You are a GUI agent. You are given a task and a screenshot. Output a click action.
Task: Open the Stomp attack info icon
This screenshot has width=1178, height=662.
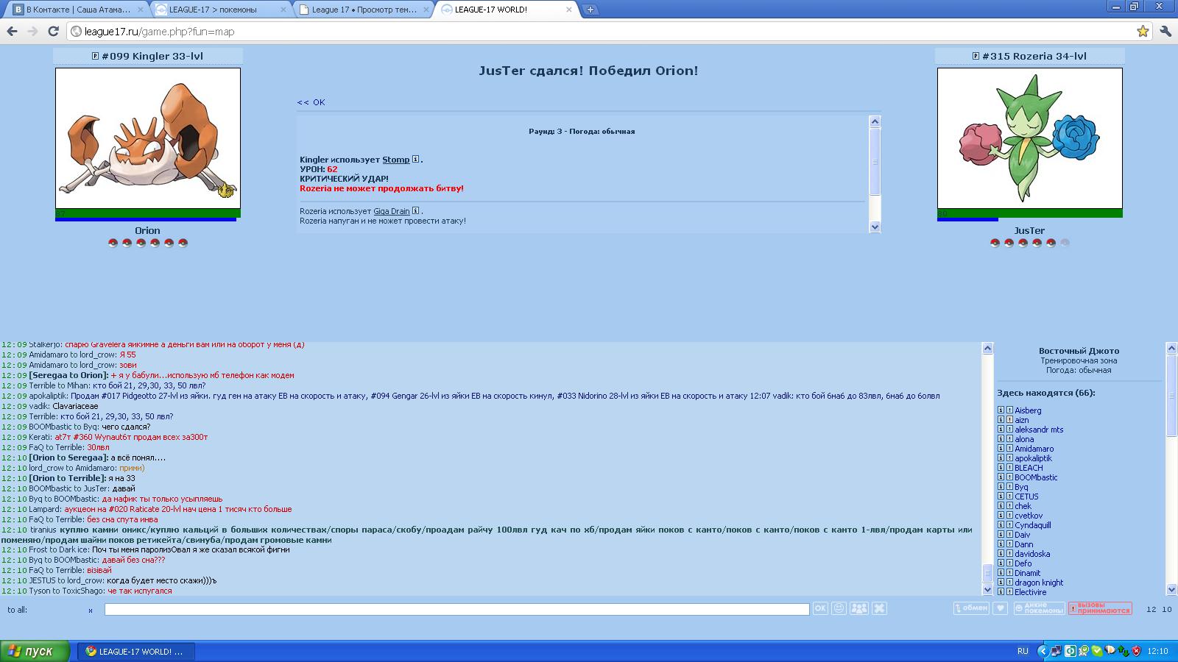pyautogui.click(x=415, y=160)
